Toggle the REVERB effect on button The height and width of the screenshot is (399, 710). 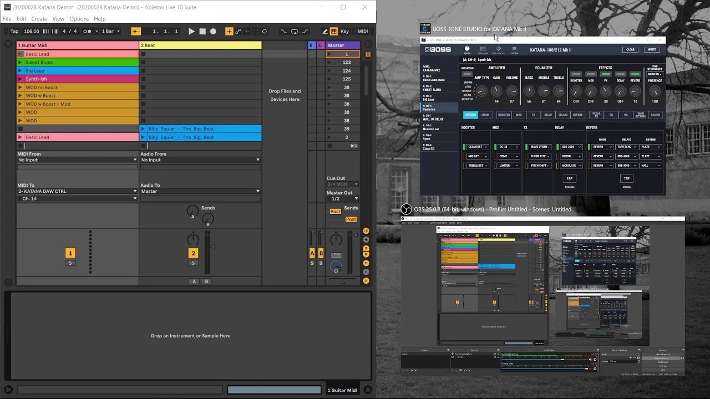pos(635,74)
